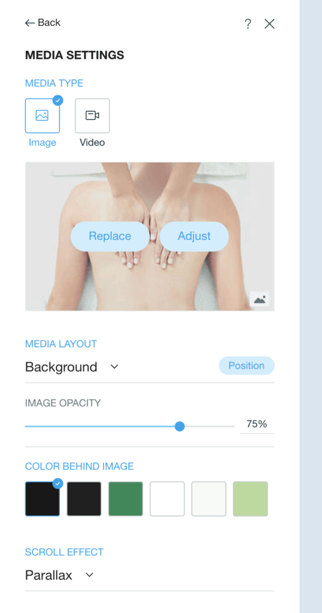Screen dimensions: 322x613
Task: Choose the dark green color swatch
Action: click(126, 499)
